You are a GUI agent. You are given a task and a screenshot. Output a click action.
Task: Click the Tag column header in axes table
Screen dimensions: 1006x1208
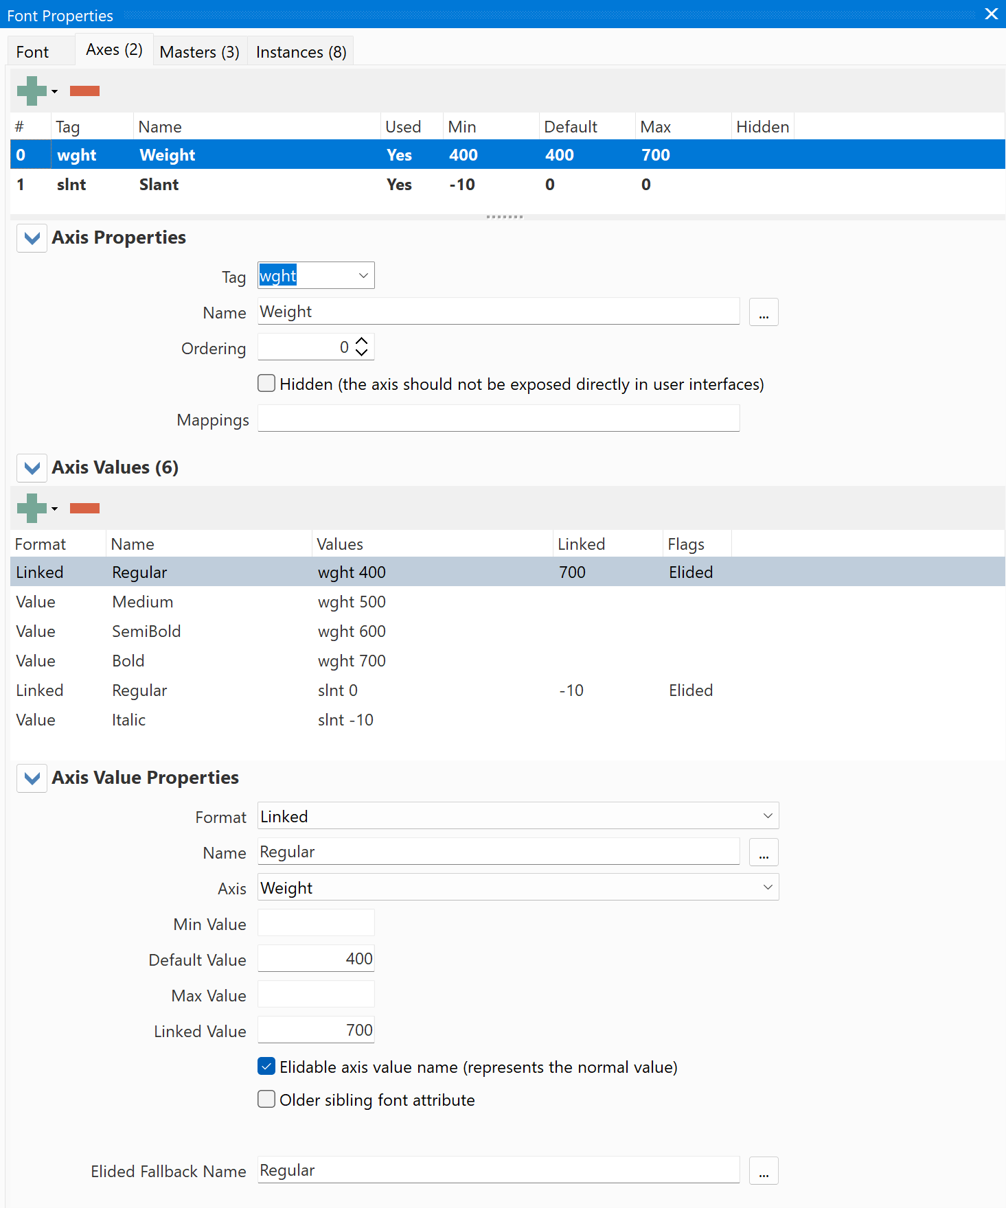click(92, 126)
